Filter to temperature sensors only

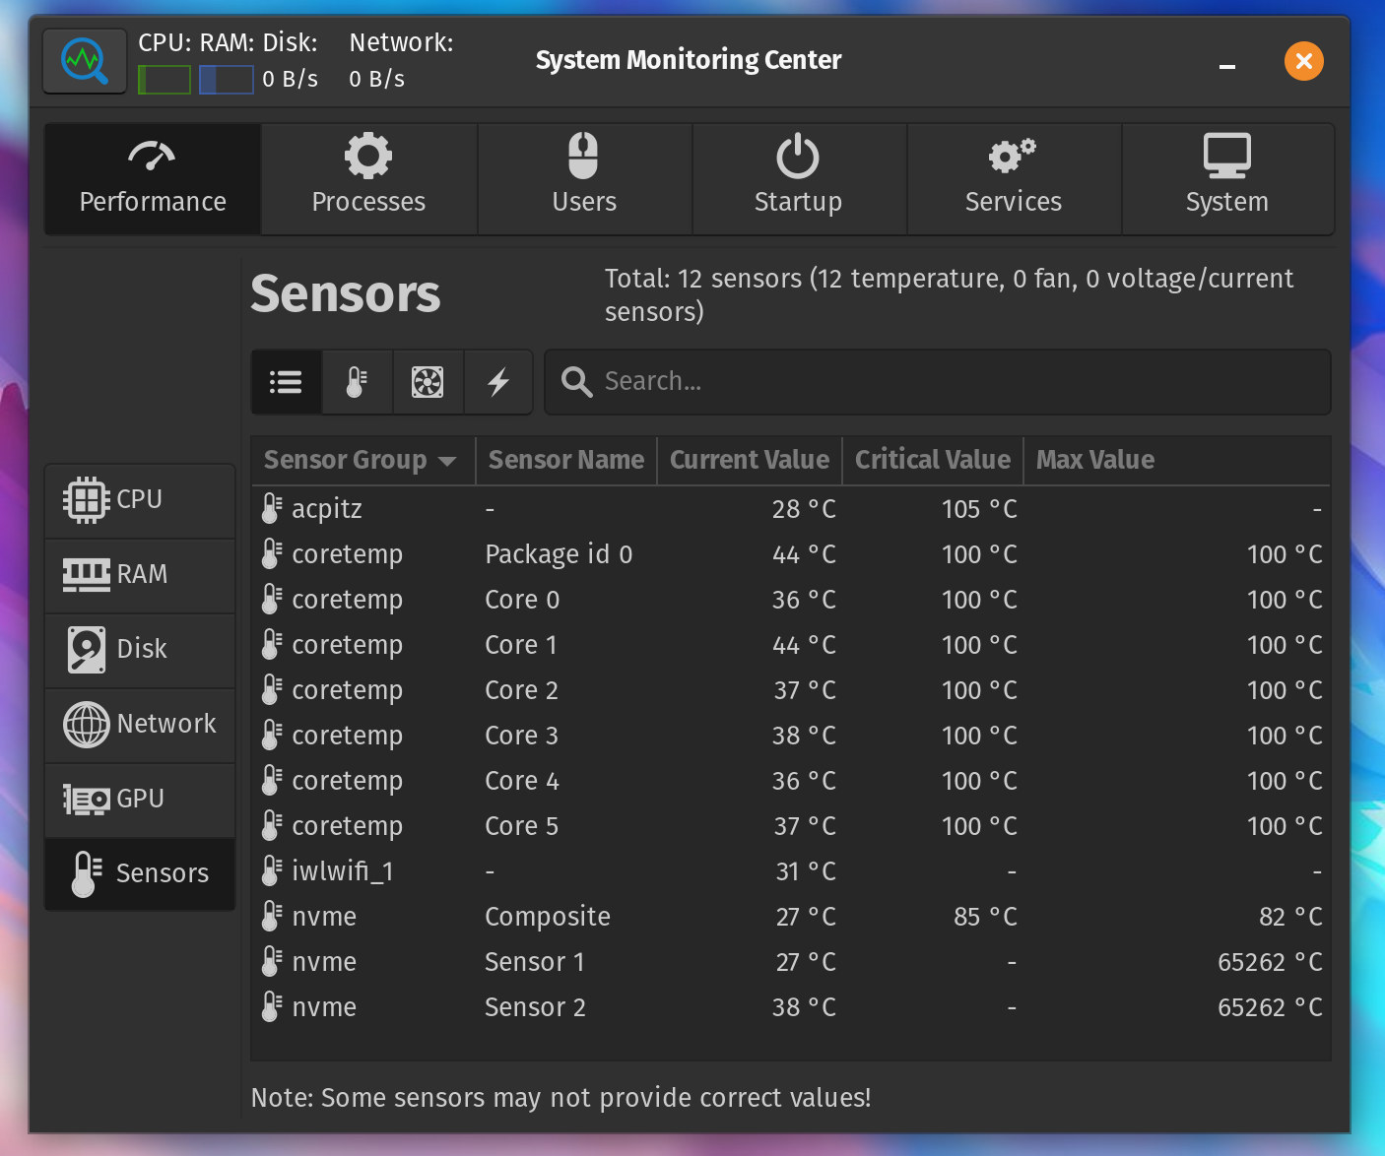pyautogui.click(x=357, y=382)
